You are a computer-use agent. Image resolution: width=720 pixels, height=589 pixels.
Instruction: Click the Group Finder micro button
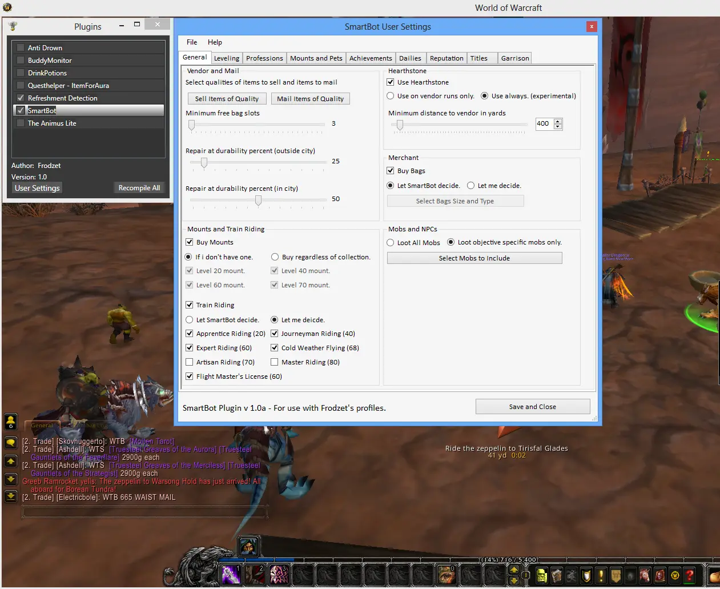(x=630, y=575)
